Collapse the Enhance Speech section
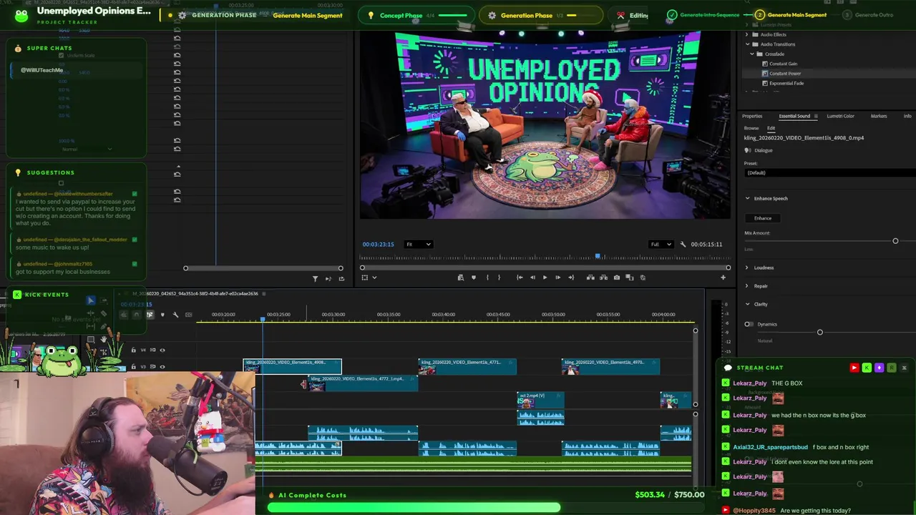This screenshot has width=916, height=515. [x=748, y=198]
